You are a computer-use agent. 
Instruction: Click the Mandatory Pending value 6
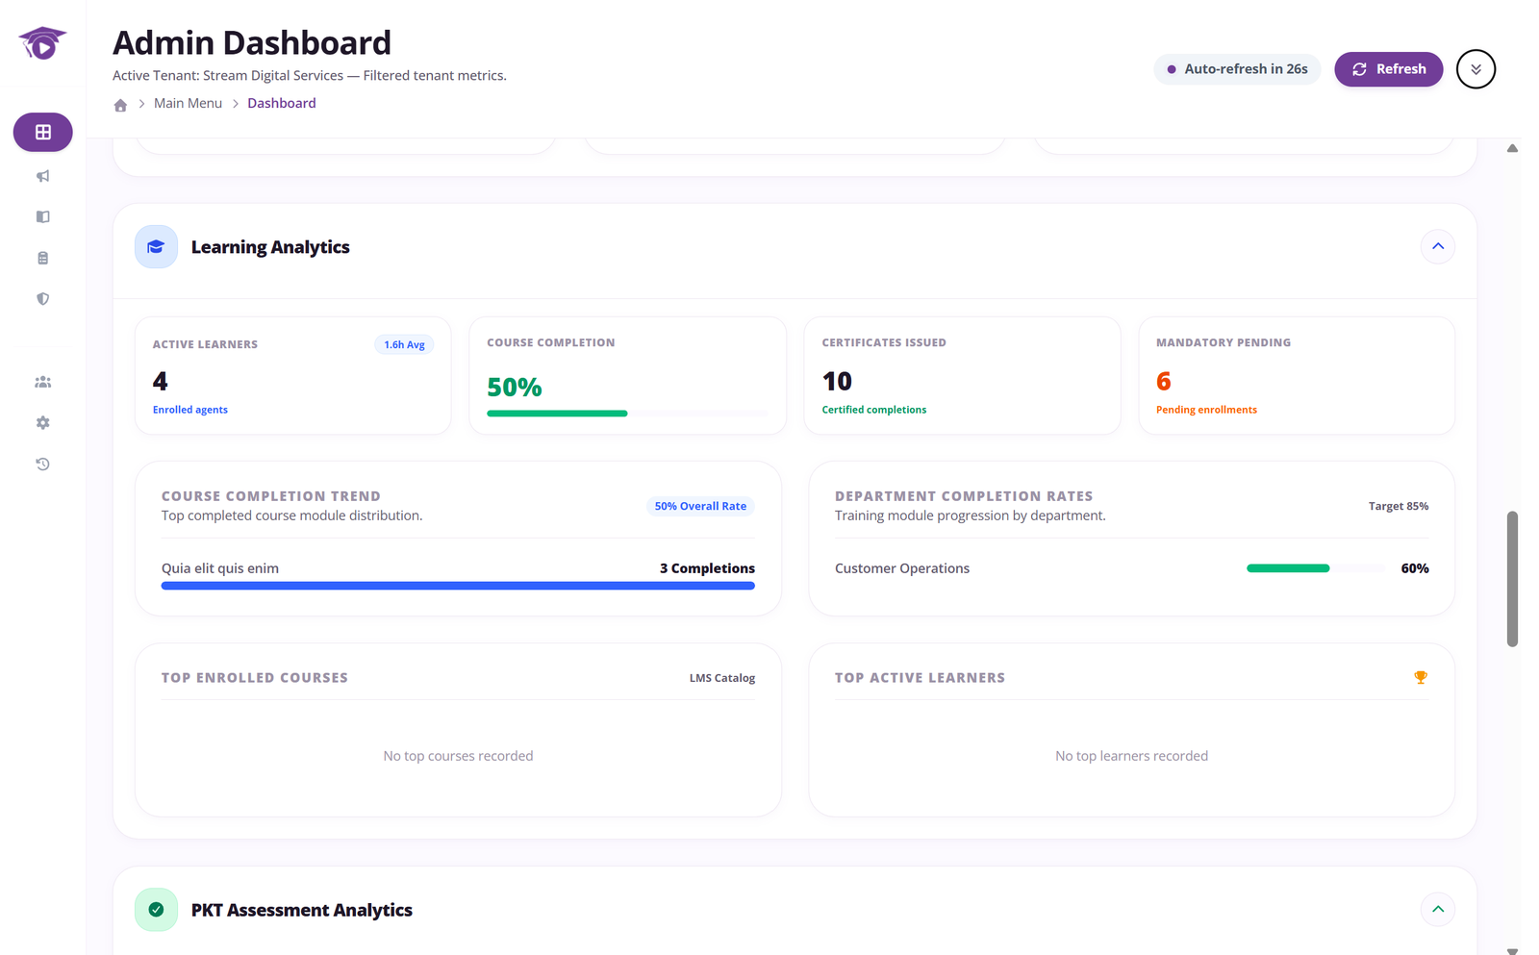pos(1164,382)
